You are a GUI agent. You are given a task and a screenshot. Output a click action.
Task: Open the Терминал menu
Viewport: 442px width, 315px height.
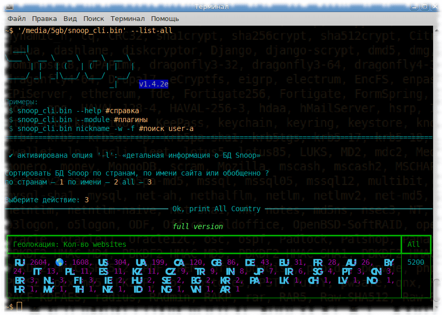tap(127, 18)
